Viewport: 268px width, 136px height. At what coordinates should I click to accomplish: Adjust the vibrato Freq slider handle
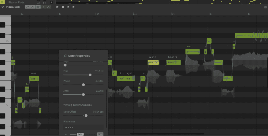[x=90, y=75]
